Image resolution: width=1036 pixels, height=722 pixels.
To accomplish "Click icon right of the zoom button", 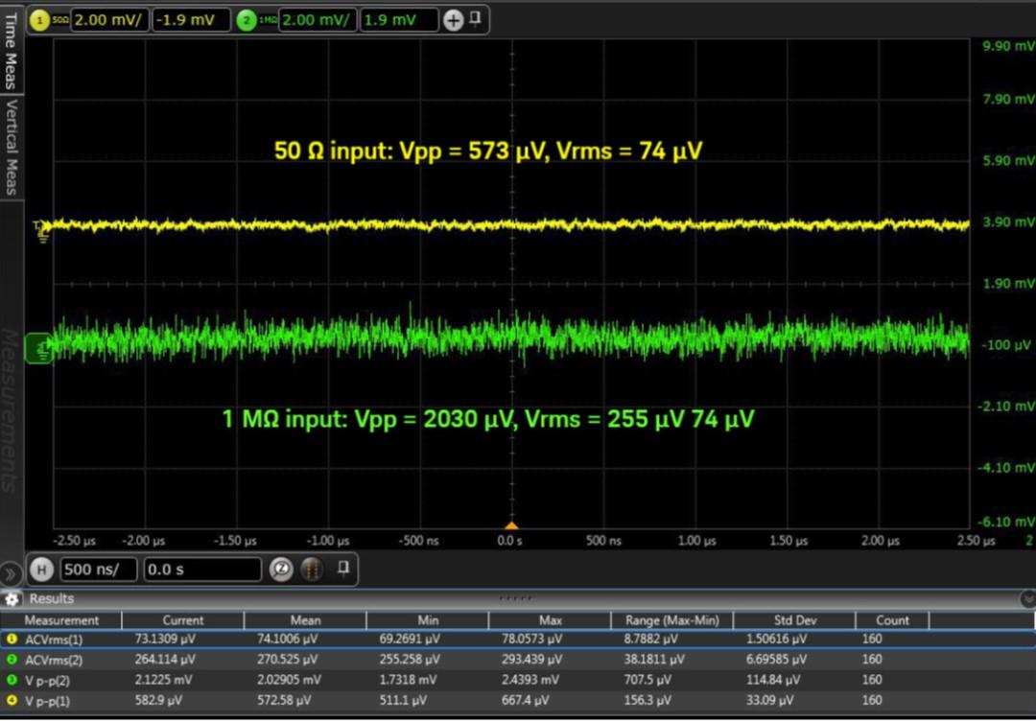I will click(x=312, y=570).
